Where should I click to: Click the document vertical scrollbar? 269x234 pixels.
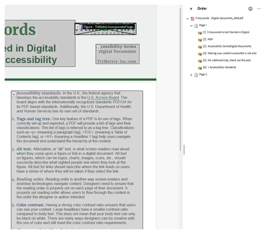coord(180,78)
